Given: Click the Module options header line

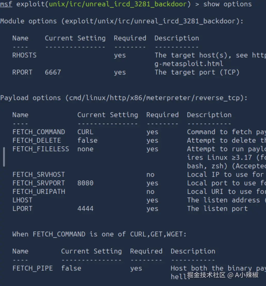Looking at the screenshot, I should (122, 21).
